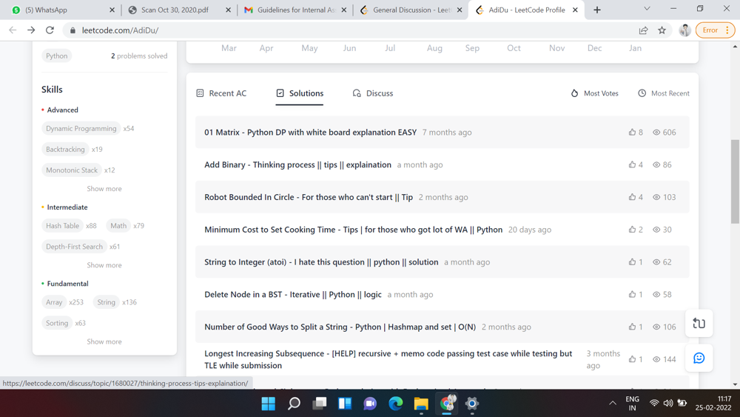Open the String to Integer (atoi) post
This screenshot has height=417, width=740.
tap(321, 262)
